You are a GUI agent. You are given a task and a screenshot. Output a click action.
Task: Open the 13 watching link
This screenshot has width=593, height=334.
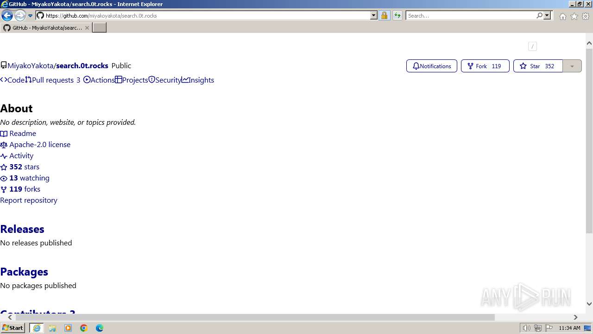[x=25, y=178]
